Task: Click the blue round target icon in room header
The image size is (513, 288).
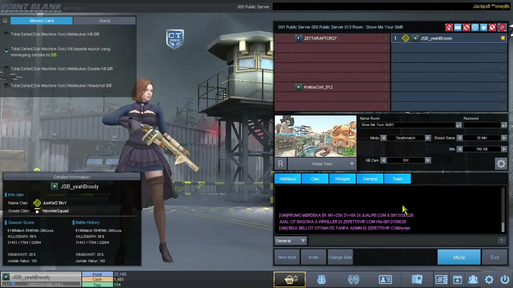Action: [x=475, y=27]
